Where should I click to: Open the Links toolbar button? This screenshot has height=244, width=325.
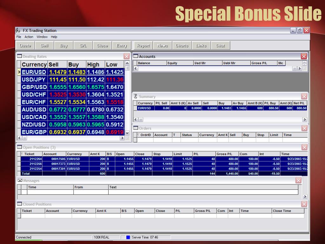pos(201,45)
